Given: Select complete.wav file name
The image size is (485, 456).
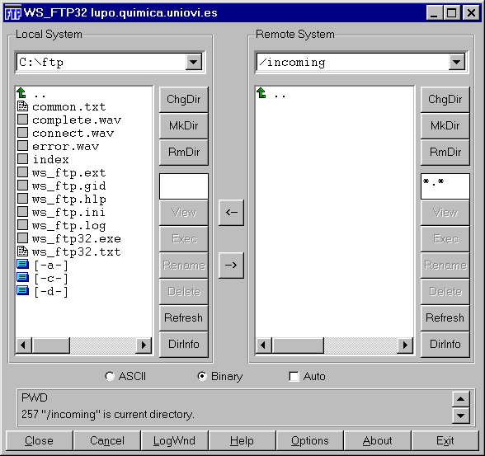Looking at the screenshot, I should tap(77, 120).
